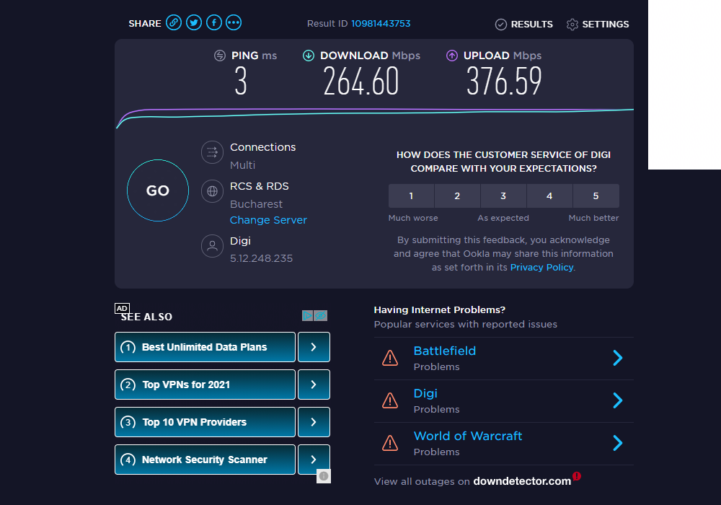The width and height of the screenshot is (721, 505).
Task: Rate customer service 3, As expected
Action: 503,196
